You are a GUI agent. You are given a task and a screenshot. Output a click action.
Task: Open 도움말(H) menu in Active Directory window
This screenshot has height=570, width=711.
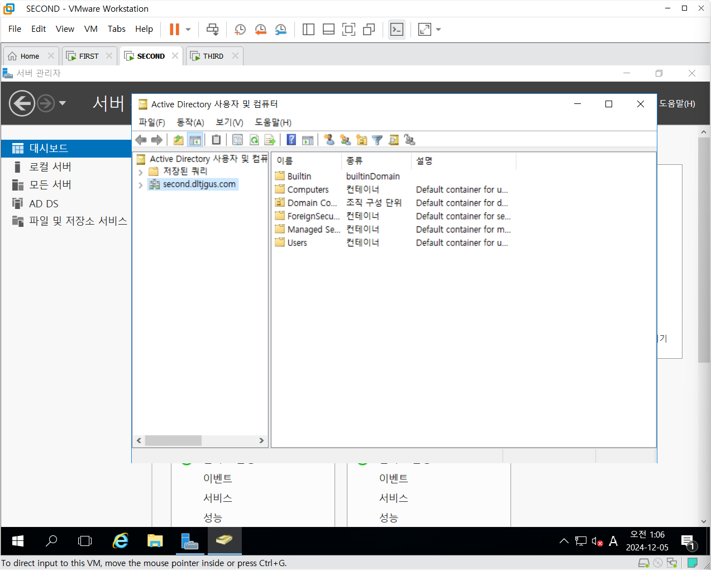(x=273, y=122)
